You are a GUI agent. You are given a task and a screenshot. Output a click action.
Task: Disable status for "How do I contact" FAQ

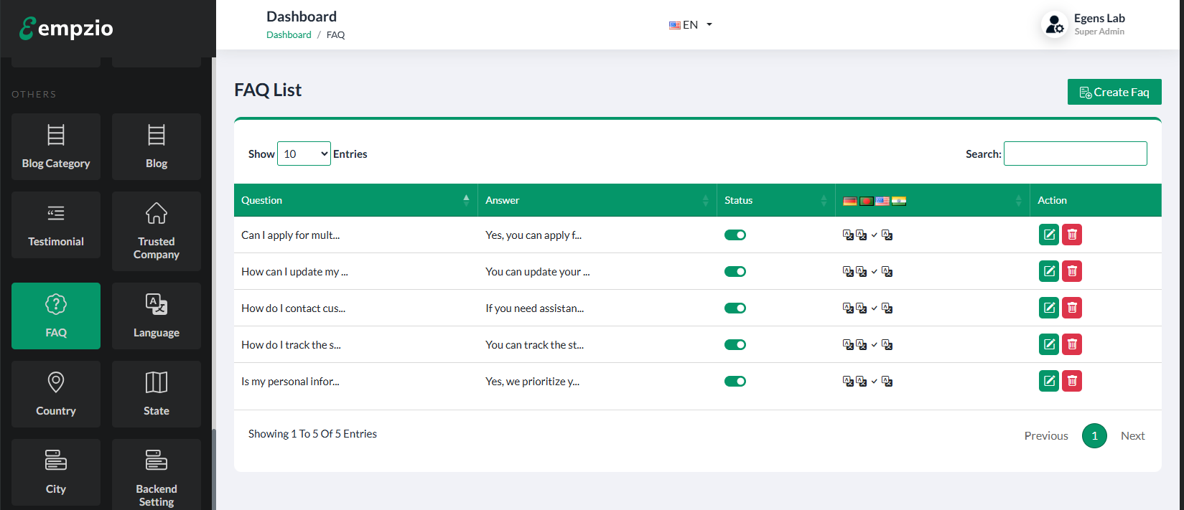click(735, 308)
